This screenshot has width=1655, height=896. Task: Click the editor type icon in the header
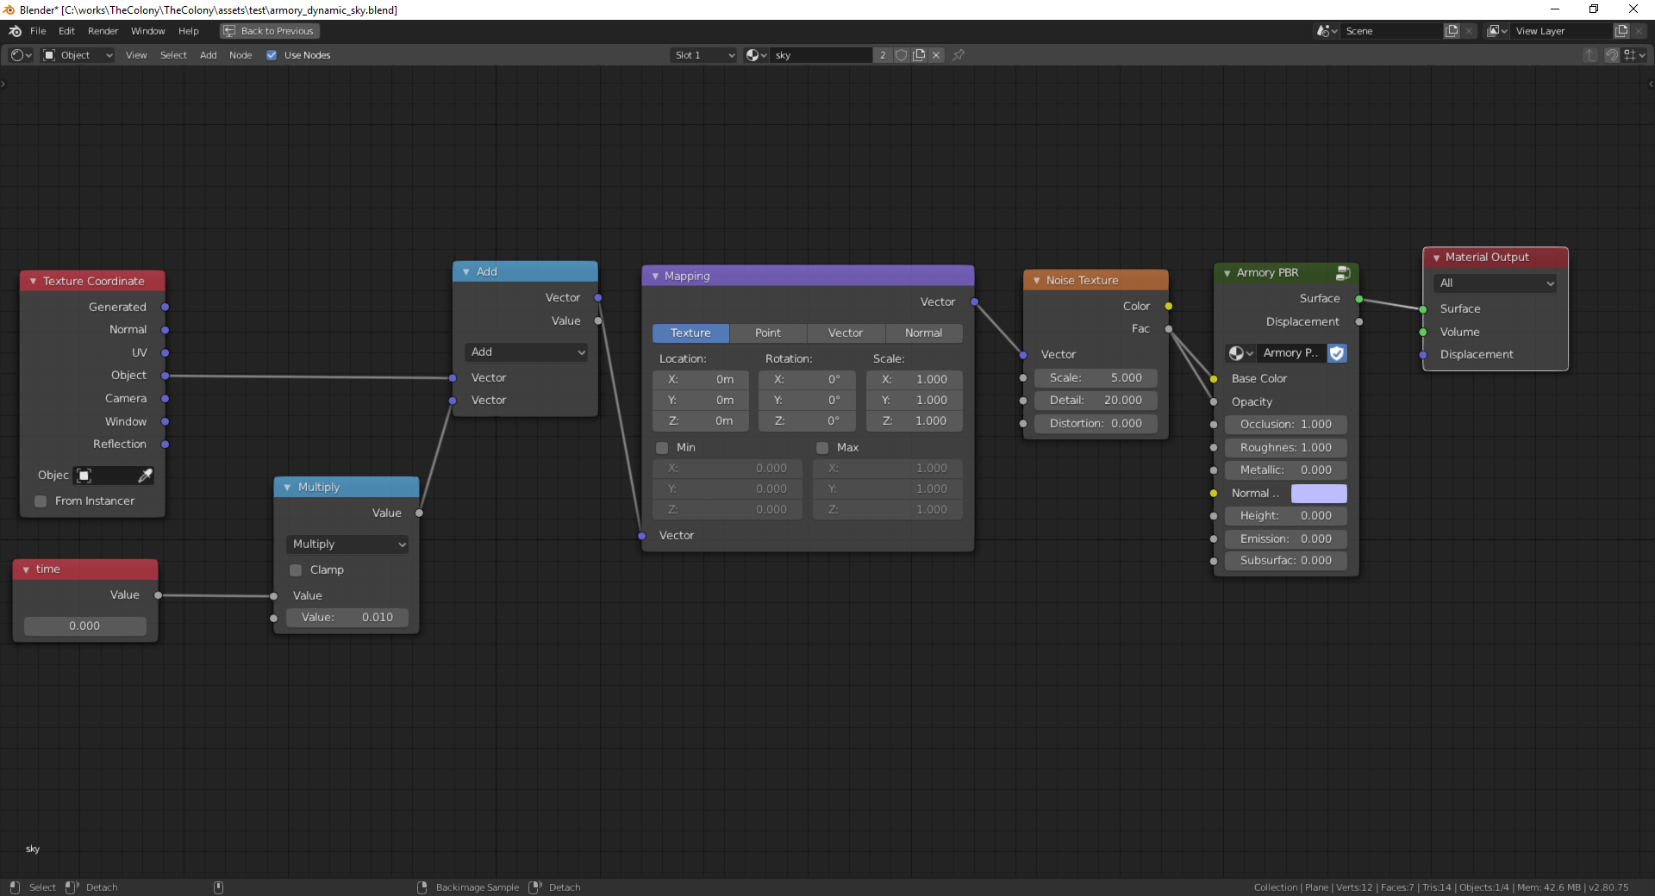click(x=17, y=54)
